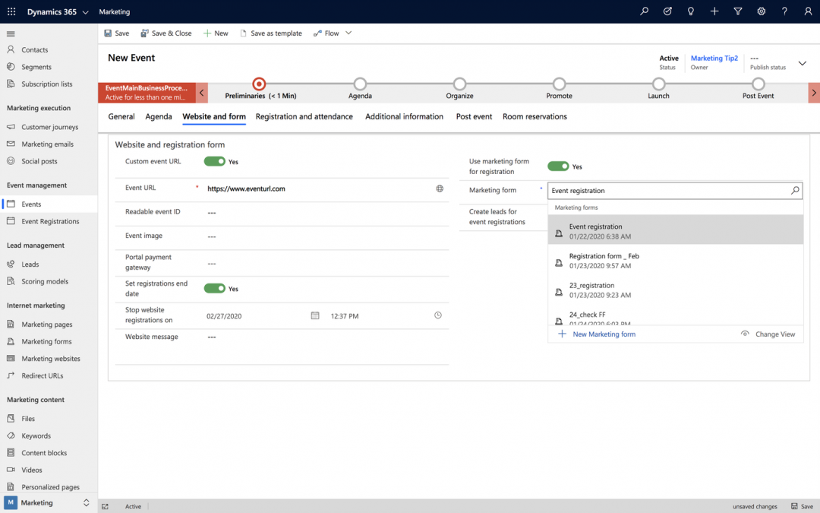The image size is (820, 513).
Task: Select Marketing forms in the left navigation
Action: click(x=46, y=341)
